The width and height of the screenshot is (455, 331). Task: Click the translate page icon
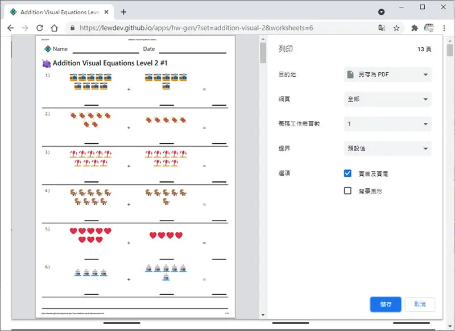(382, 28)
